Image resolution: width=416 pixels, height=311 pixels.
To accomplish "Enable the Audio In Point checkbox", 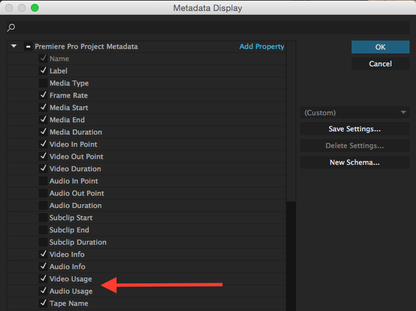I will click(43, 181).
